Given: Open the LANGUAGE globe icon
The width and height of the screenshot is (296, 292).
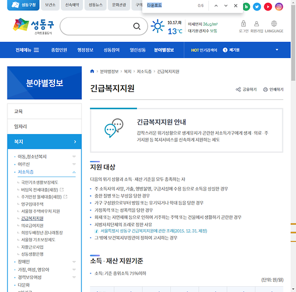Looking at the screenshot, I should (274, 24).
